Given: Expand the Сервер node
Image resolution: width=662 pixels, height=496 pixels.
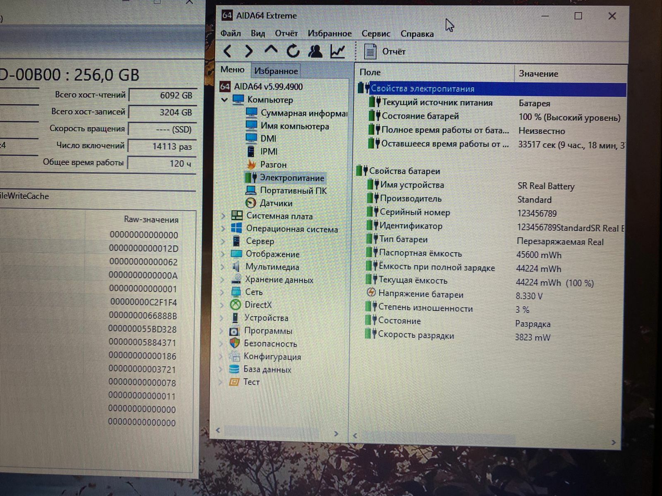Looking at the screenshot, I should [x=223, y=241].
